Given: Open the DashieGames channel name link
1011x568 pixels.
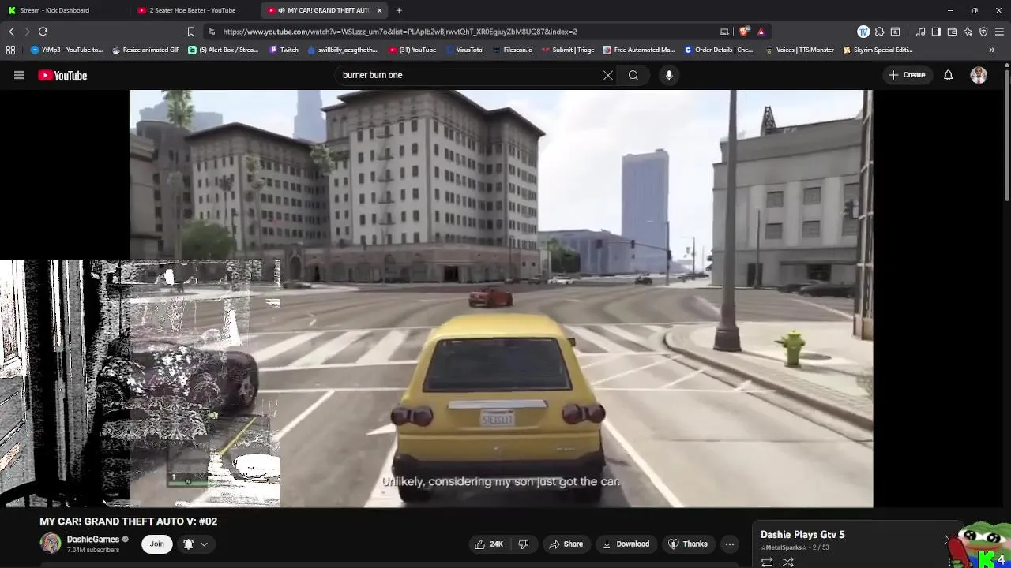Looking at the screenshot, I should click(93, 540).
